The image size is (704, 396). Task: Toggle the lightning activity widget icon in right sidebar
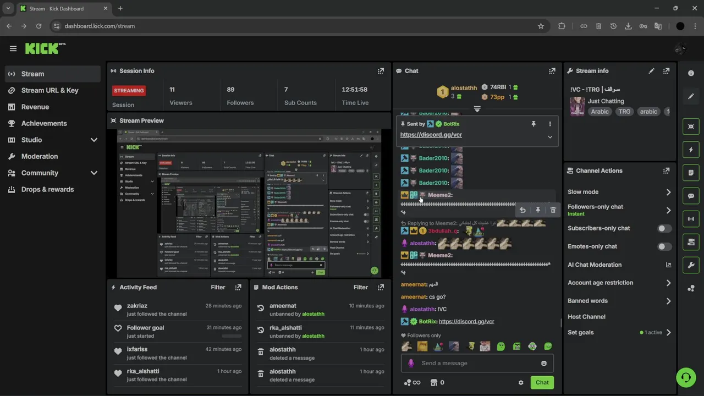691,150
